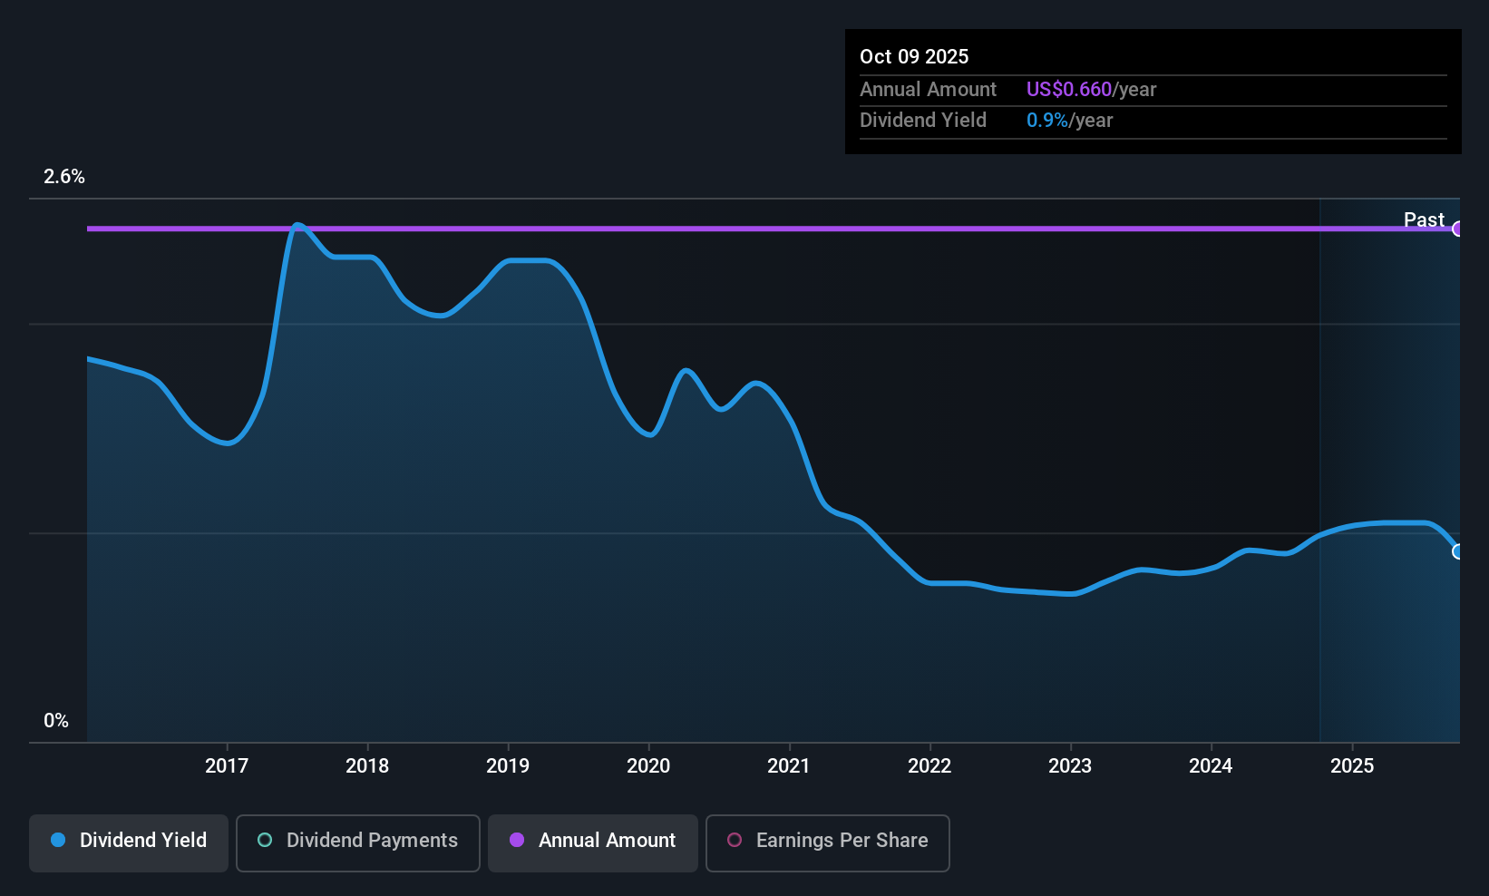Image resolution: width=1489 pixels, height=896 pixels.
Task: Click the 2017 x-axis label
Action: (x=227, y=765)
